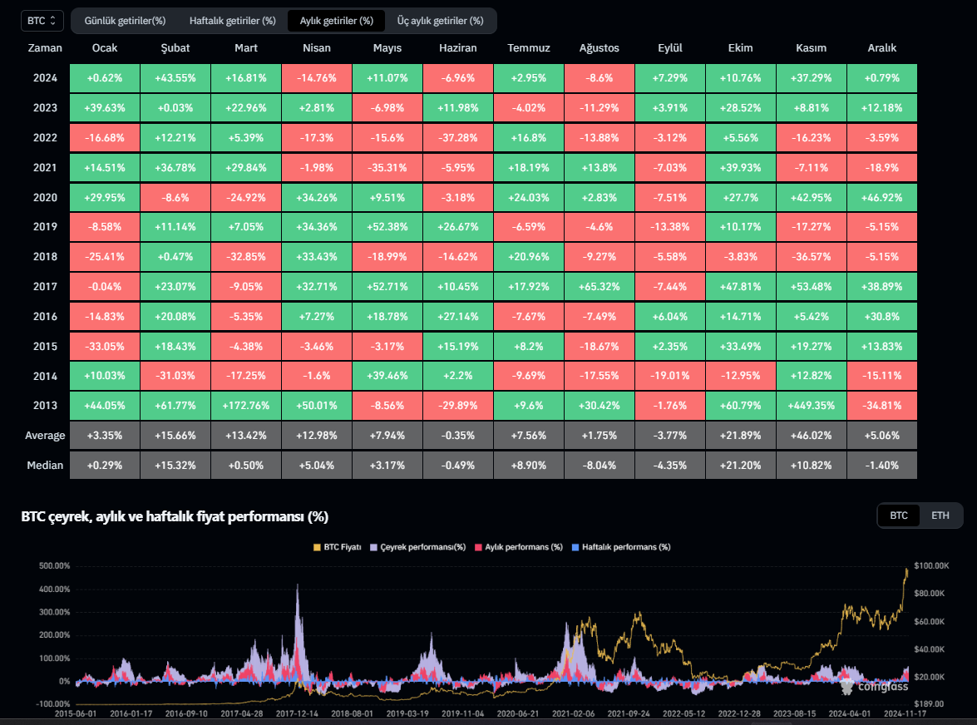Open the Üç aylık getiriler (%) tab

pyautogui.click(x=440, y=20)
